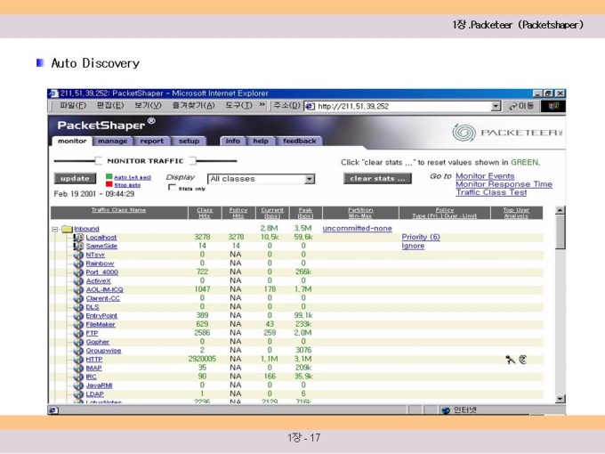The width and height of the screenshot is (605, 454).
Task: Click the SameSide class icon
Action: (78, 246)
